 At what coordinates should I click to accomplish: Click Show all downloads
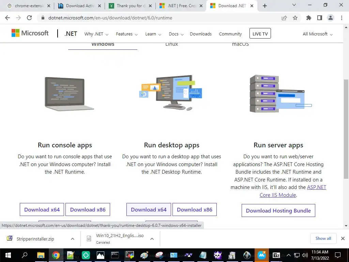(323, 238)
